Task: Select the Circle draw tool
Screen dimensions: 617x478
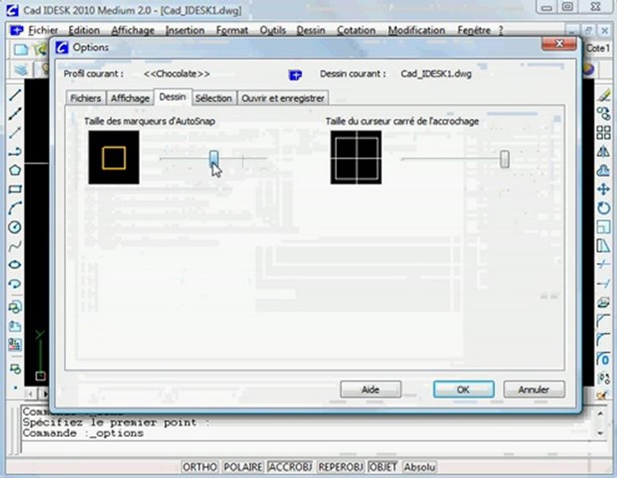Action: (x=15, y=227)
